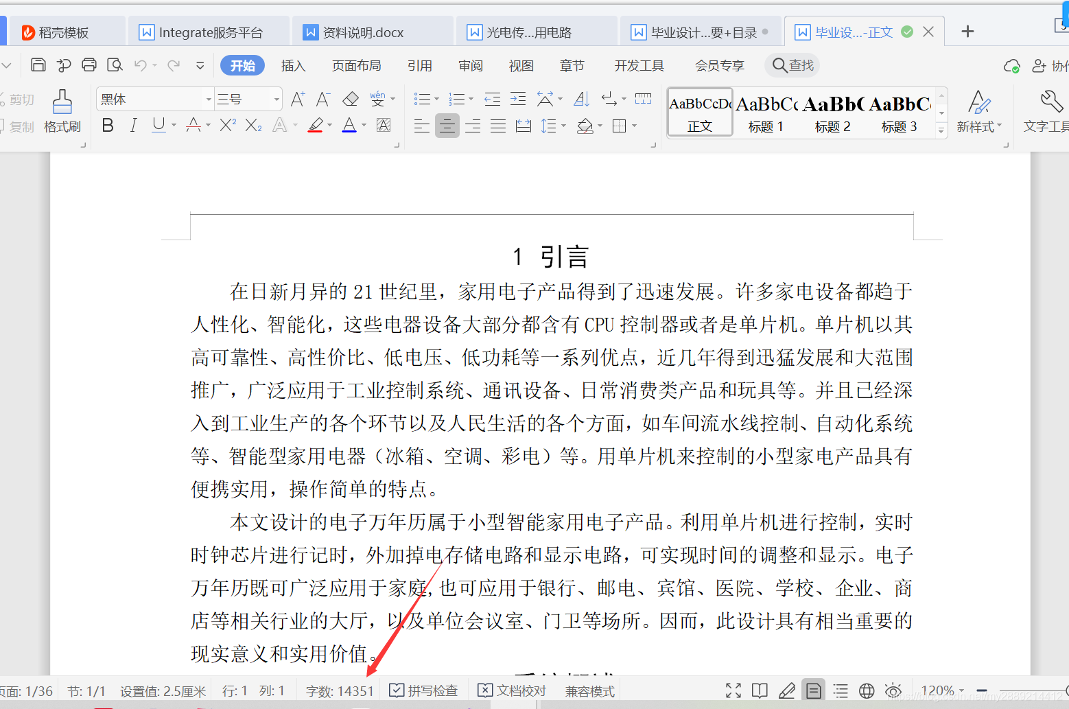Open Print Preview icon
Screen dimensions: 1069x709
[x=115, y=65]
